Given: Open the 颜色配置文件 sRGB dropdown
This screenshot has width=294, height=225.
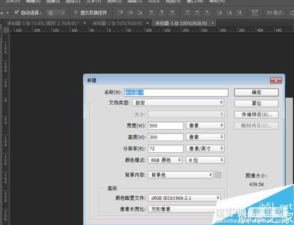Looking at the screenshot, I should click(184, 198).
